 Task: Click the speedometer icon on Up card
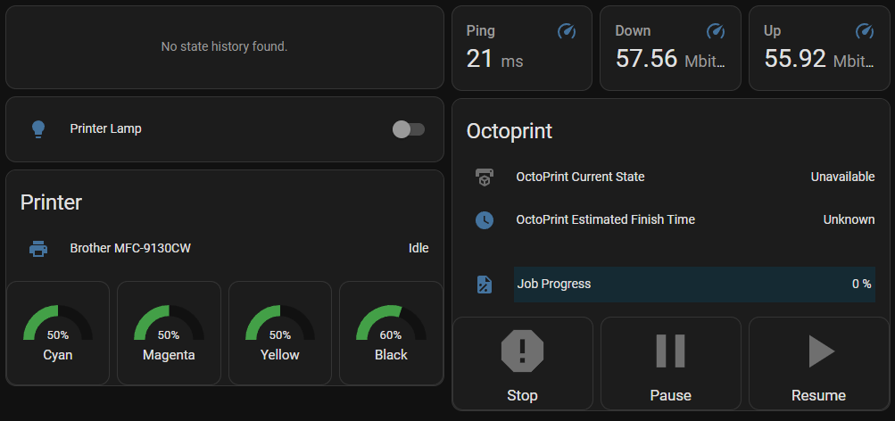tap(864, 31)
